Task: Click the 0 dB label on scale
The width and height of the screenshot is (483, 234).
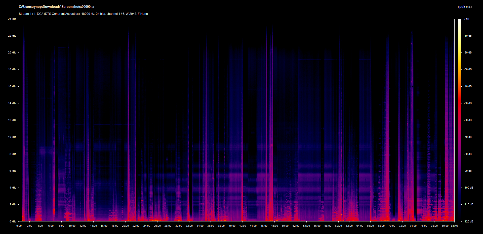Action: point(466,19)
